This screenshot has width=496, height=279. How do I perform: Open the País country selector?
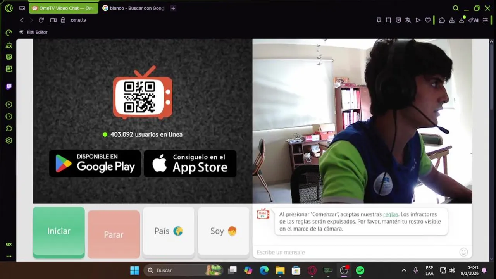[169, 231]
